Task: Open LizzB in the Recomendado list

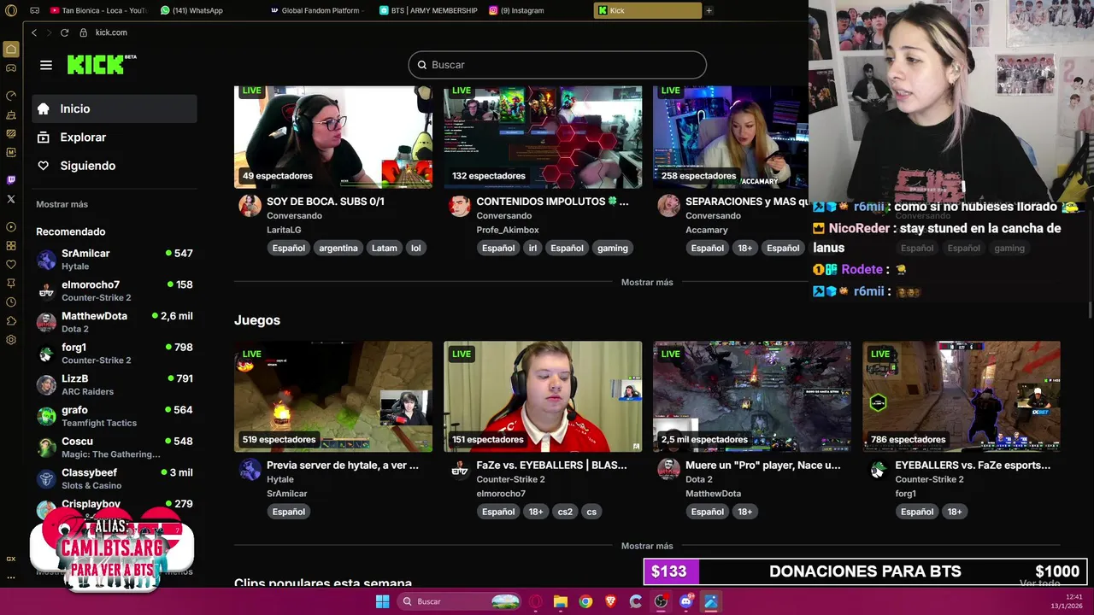Action: (115, 384)
